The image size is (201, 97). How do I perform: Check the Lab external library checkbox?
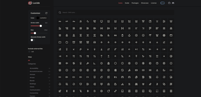point(29,52)
